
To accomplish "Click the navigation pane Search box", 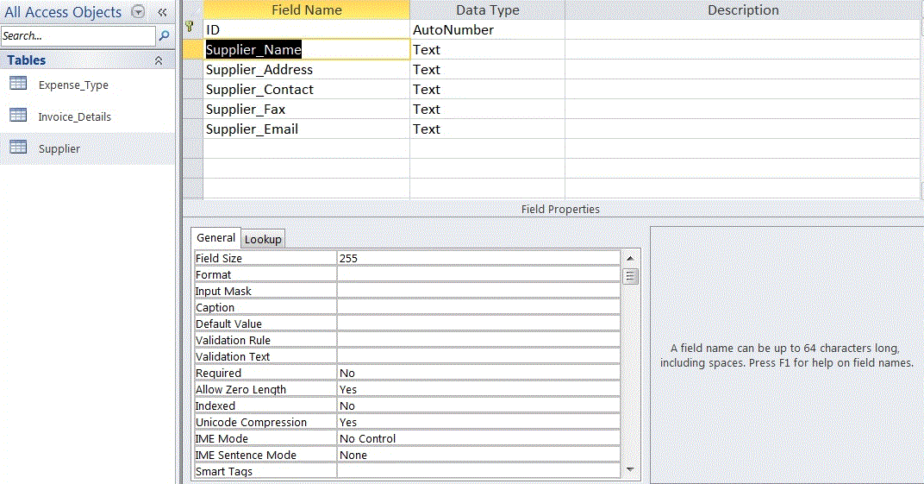I will (78, 36).
